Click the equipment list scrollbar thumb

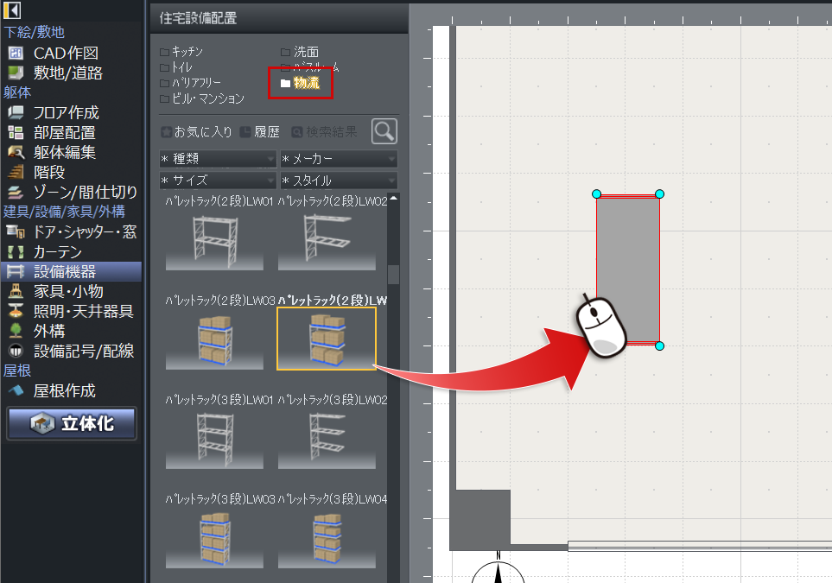point(393,274)
